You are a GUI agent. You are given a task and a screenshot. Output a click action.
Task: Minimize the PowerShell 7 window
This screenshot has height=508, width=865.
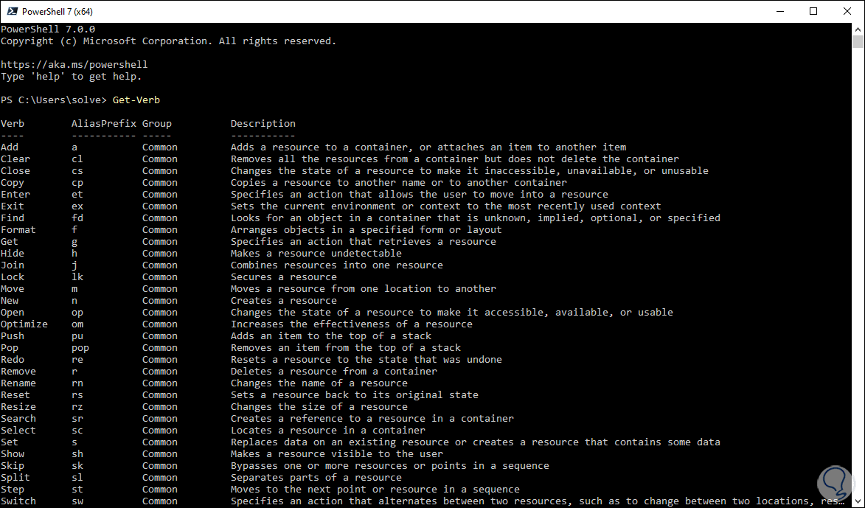[780, 11]
